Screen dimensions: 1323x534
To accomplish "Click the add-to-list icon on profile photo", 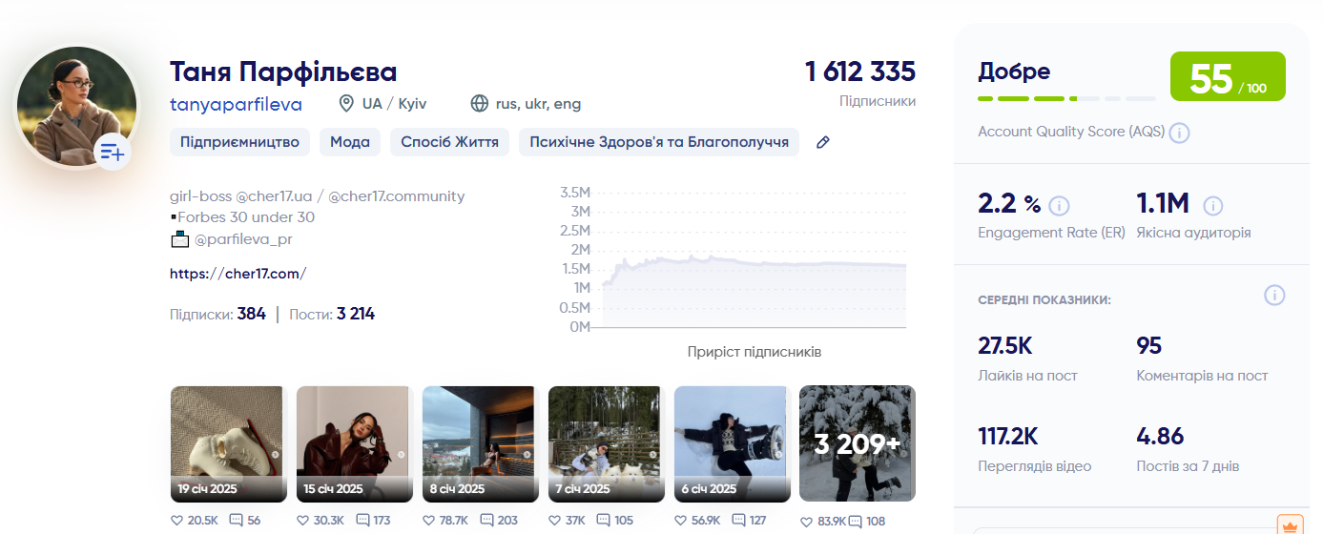I will coord(113,152).
